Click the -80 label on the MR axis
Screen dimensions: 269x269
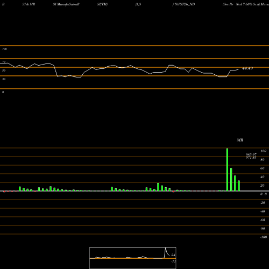pos(263,229)
